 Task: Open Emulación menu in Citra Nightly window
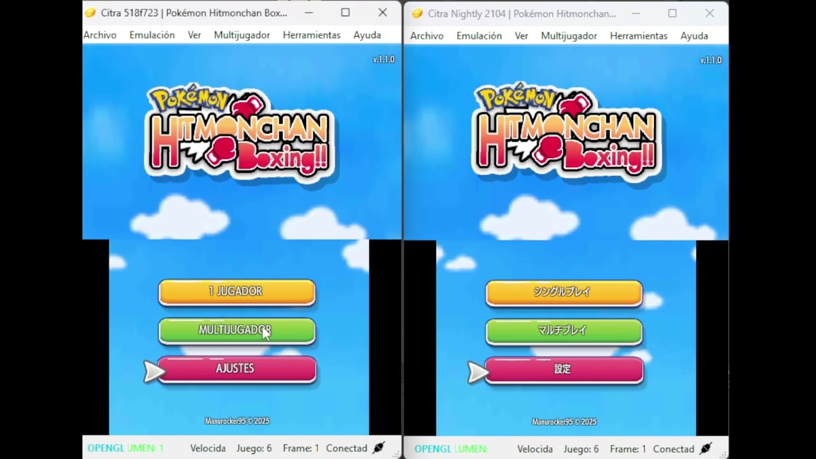[x=479, y=36]
